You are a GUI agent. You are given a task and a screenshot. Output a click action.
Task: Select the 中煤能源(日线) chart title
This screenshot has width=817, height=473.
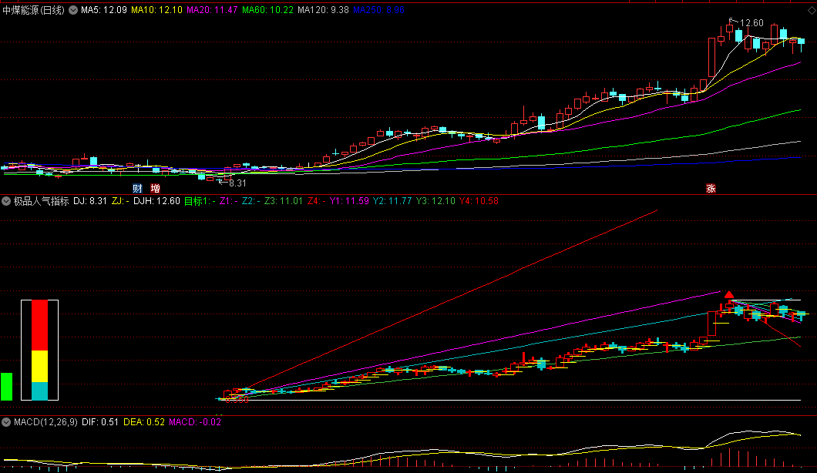coord(33,10)
